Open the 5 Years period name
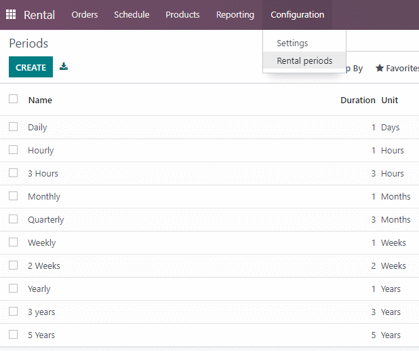Screen dimensions: 419x351 coord(41,335)
